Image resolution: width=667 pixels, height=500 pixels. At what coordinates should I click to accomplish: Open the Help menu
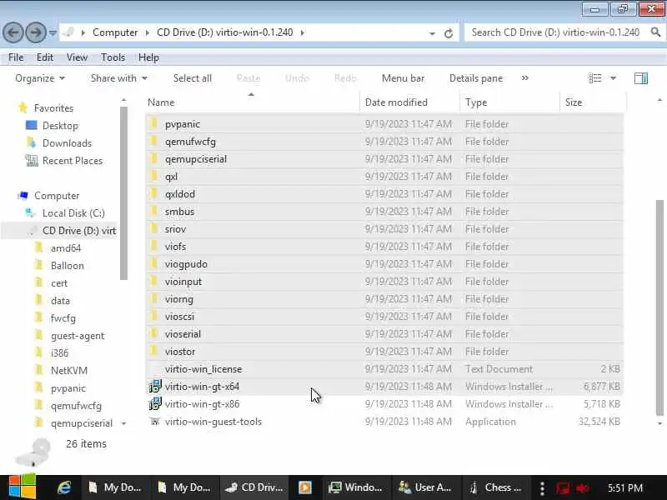click(x=148, y=57)
